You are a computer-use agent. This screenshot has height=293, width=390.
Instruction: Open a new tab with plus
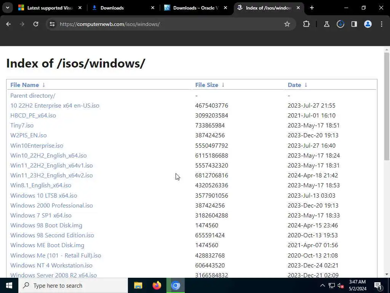[x=312, y=8]
